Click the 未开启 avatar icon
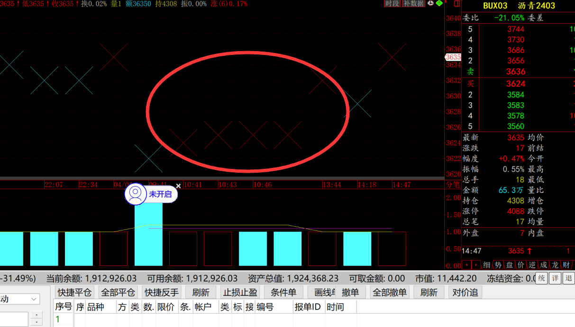Screen dimensions: 575x327 (136, 194)
